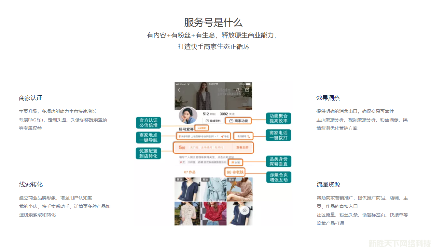Click the phone handset 电话咨询 icon

[249, 136]
